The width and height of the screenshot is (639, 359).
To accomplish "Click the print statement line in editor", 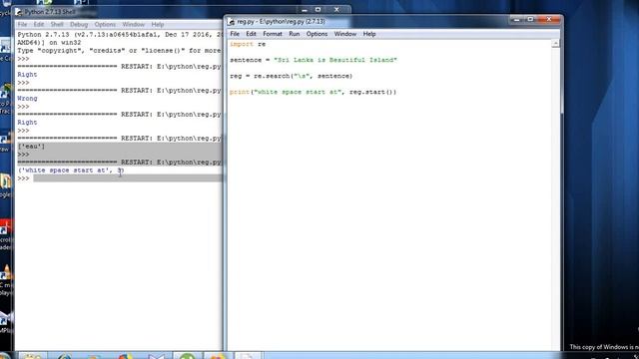I will 313,92.
